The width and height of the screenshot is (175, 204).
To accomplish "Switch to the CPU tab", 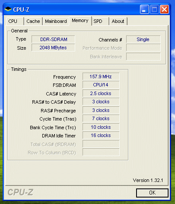I will (x=15, y=21).
